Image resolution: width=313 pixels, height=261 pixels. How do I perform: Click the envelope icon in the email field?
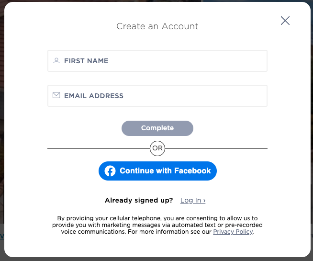pyautogui.click(x=56, y=95)
